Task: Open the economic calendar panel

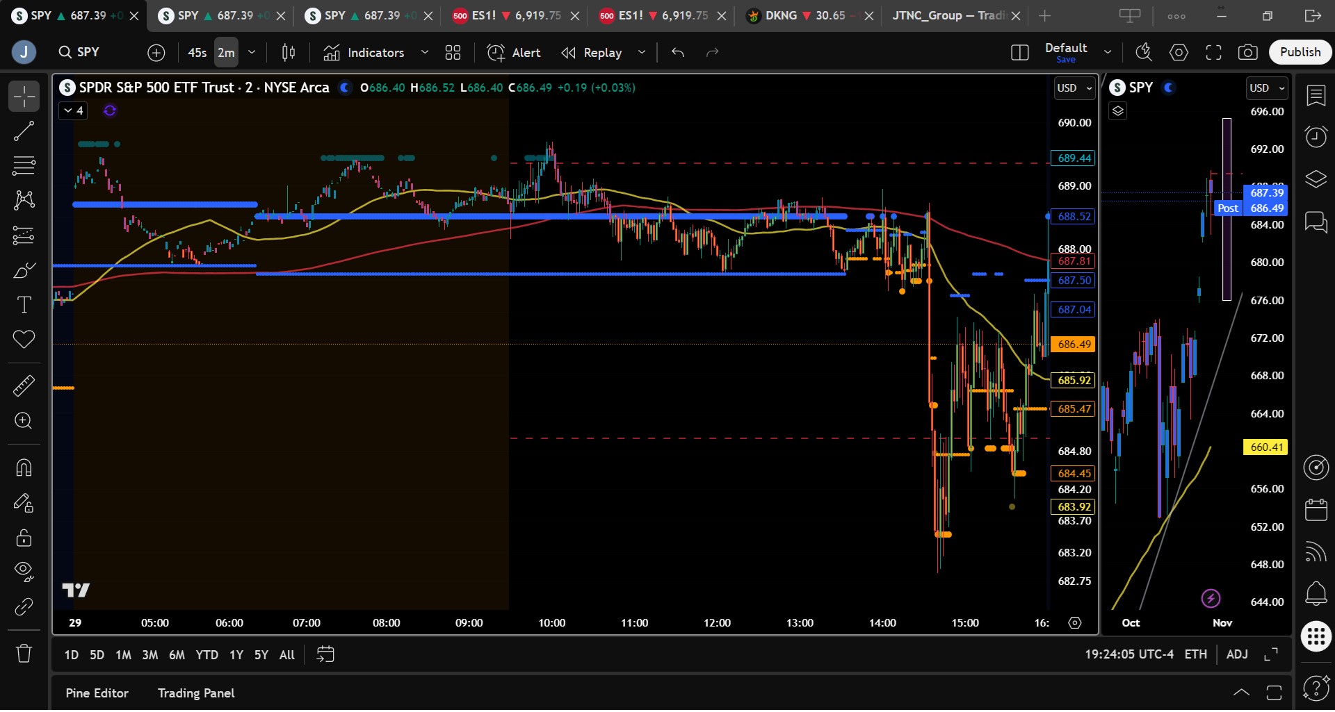Action: [1316, 510]
